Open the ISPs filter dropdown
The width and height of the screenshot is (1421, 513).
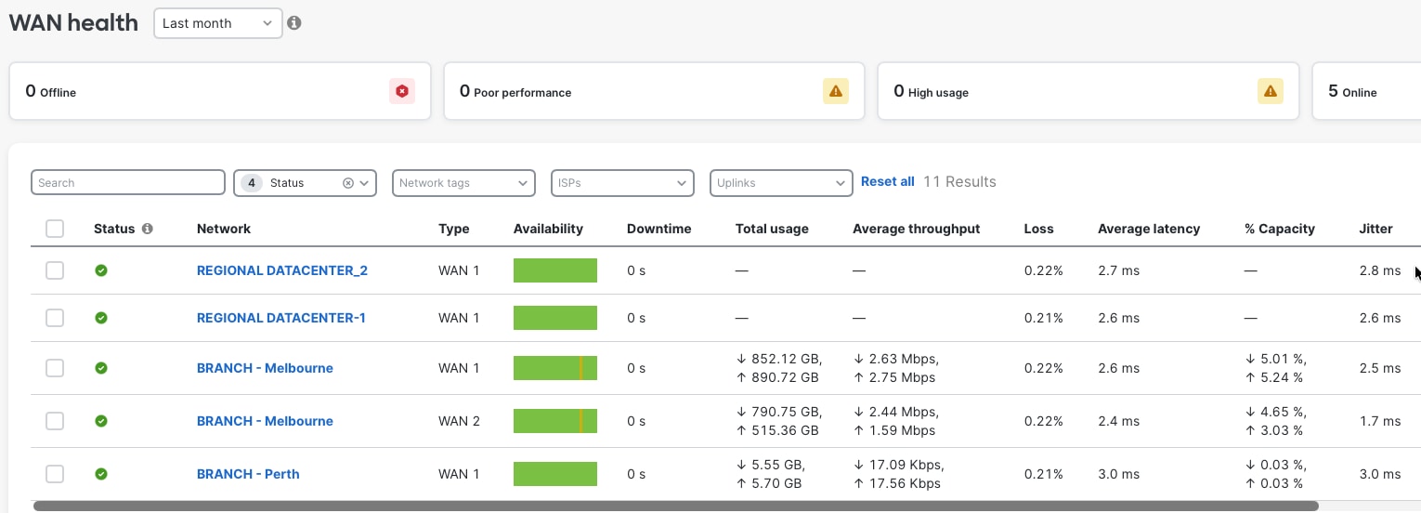622,183
